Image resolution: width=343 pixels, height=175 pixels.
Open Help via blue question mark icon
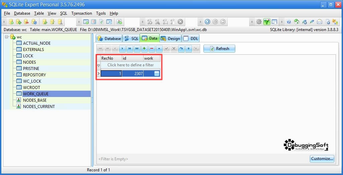click(x=289, y=22)
